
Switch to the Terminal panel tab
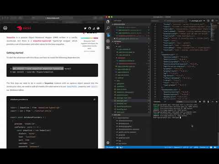pyautogui.click(x=157, y=102)
